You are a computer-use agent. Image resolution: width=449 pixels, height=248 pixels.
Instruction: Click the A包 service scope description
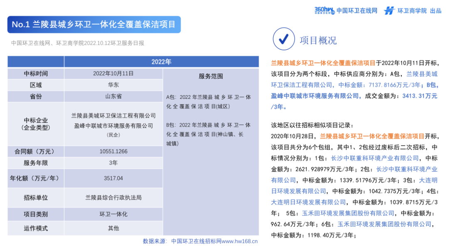pyautogui.click(x=208, y=102)
